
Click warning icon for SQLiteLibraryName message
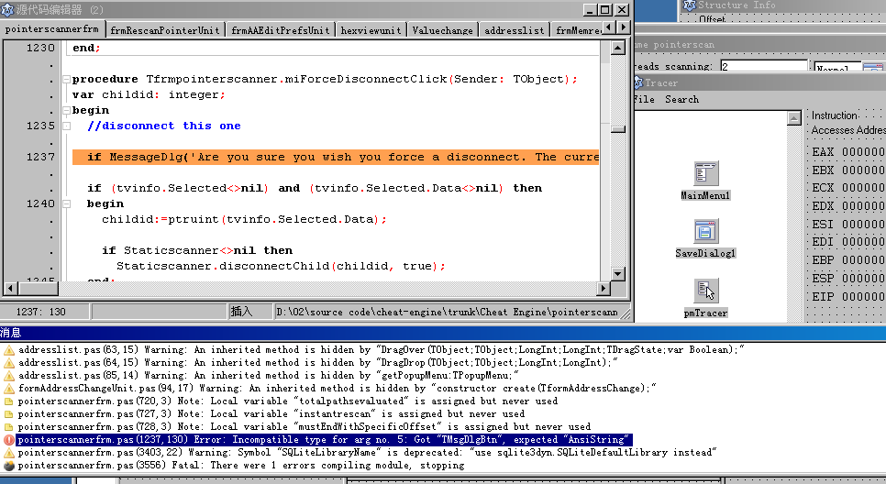[9, 453]
